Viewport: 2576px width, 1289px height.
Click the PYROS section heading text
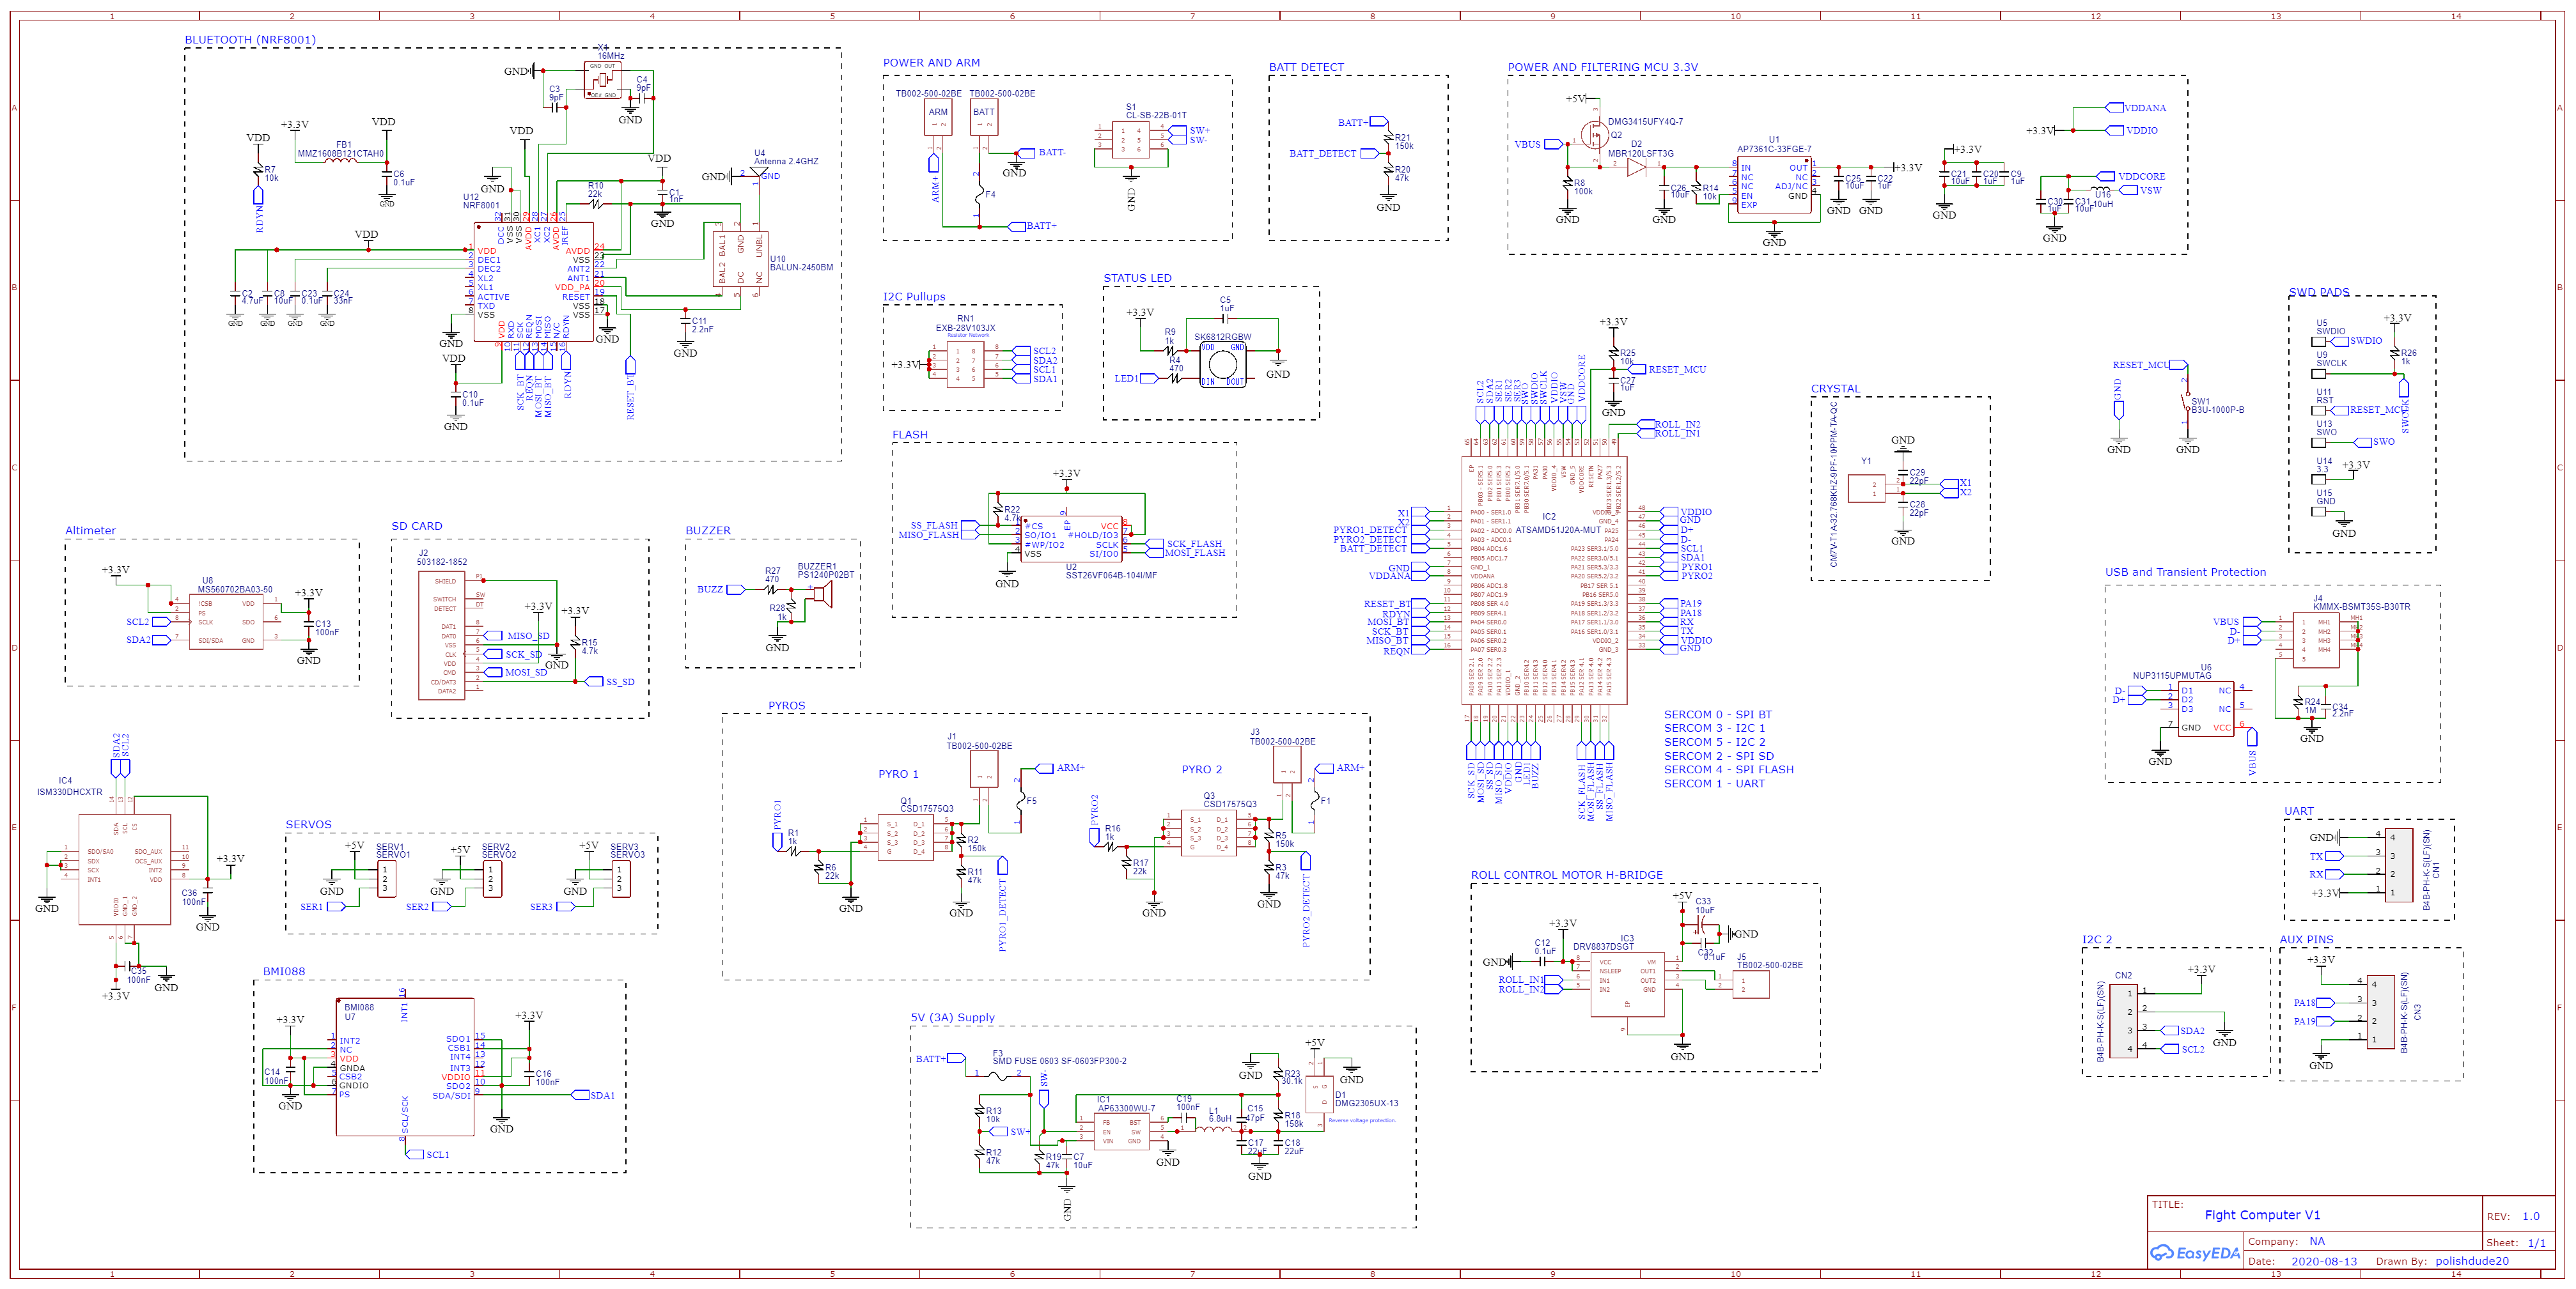[x=786, y=706]
